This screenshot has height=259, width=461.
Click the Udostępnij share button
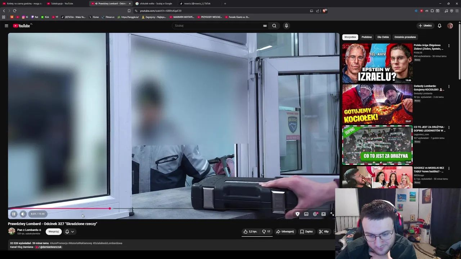click(x=285, y=232)
